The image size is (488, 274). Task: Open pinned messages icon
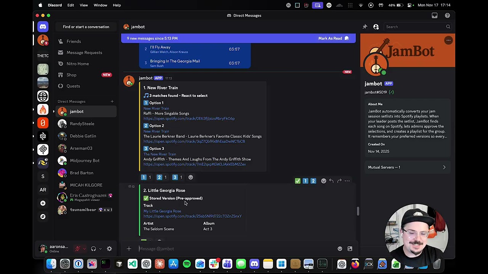365,27
